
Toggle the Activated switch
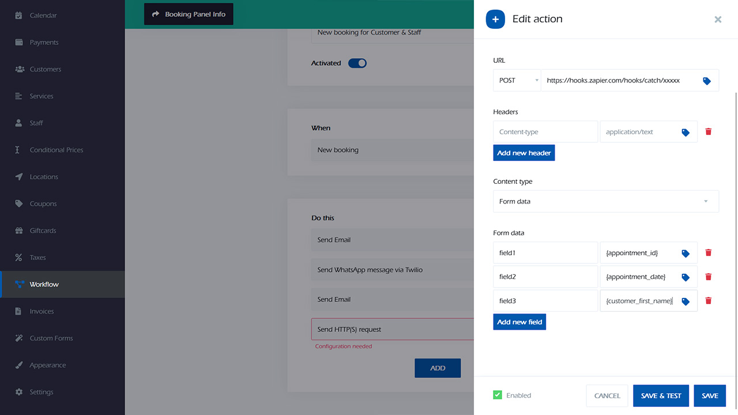(357, 63)
